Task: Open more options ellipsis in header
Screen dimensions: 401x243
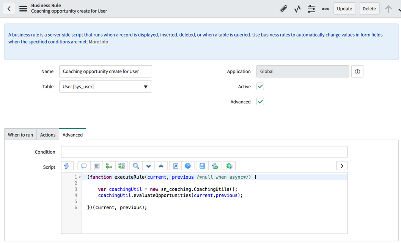Action: pyautogui.click(x=326, y=9)
